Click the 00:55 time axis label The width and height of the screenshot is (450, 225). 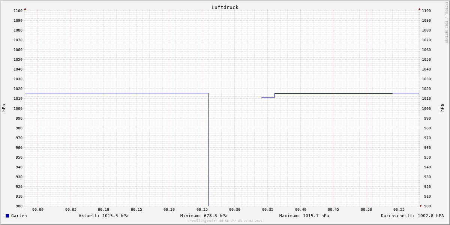[399, 210]
